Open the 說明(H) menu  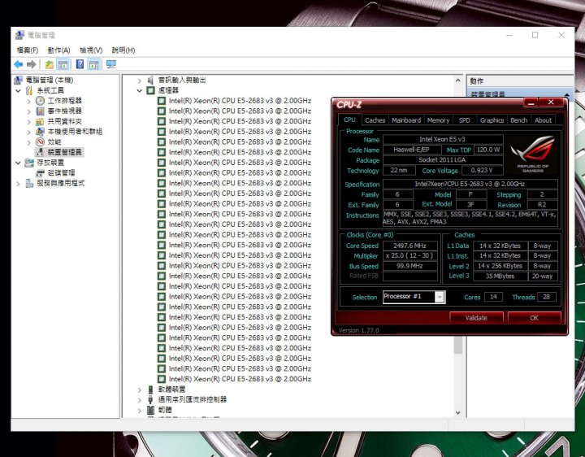[x=123, y=50]
